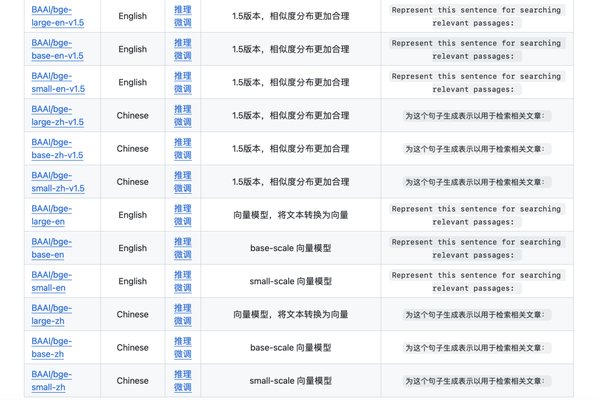Click '为这个句子生成表示以用于检索相关文章：' in bge-large-zh row

pos(477,315)
